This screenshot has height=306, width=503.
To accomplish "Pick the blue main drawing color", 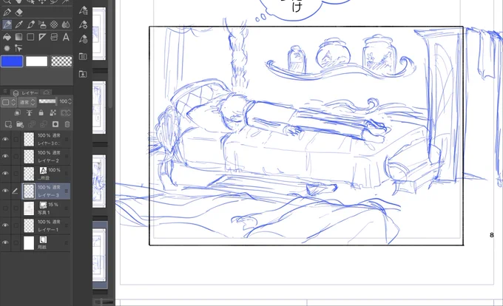I will (x=12, y=61).
